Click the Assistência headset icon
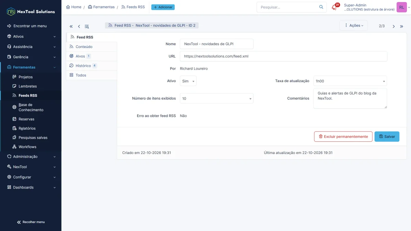Viewport: 411px width, 231px height. pos(9,47)
